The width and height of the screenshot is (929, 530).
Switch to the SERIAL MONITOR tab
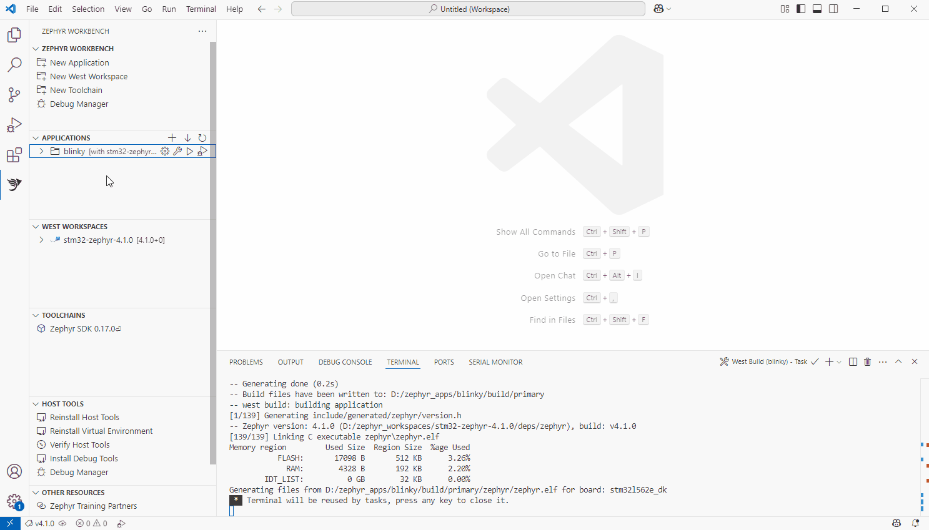[495, 362]
